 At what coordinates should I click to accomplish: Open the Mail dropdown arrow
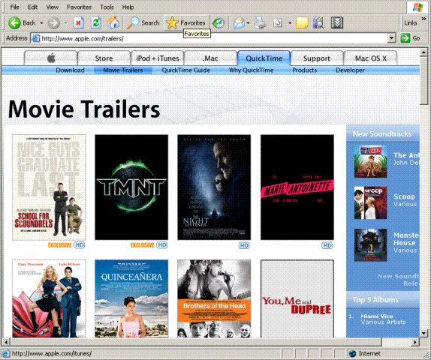pos(249,23)
